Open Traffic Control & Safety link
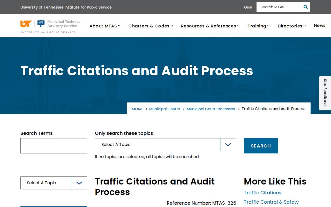Viewport: 331px width, 207px height. (x=271, y=202)
